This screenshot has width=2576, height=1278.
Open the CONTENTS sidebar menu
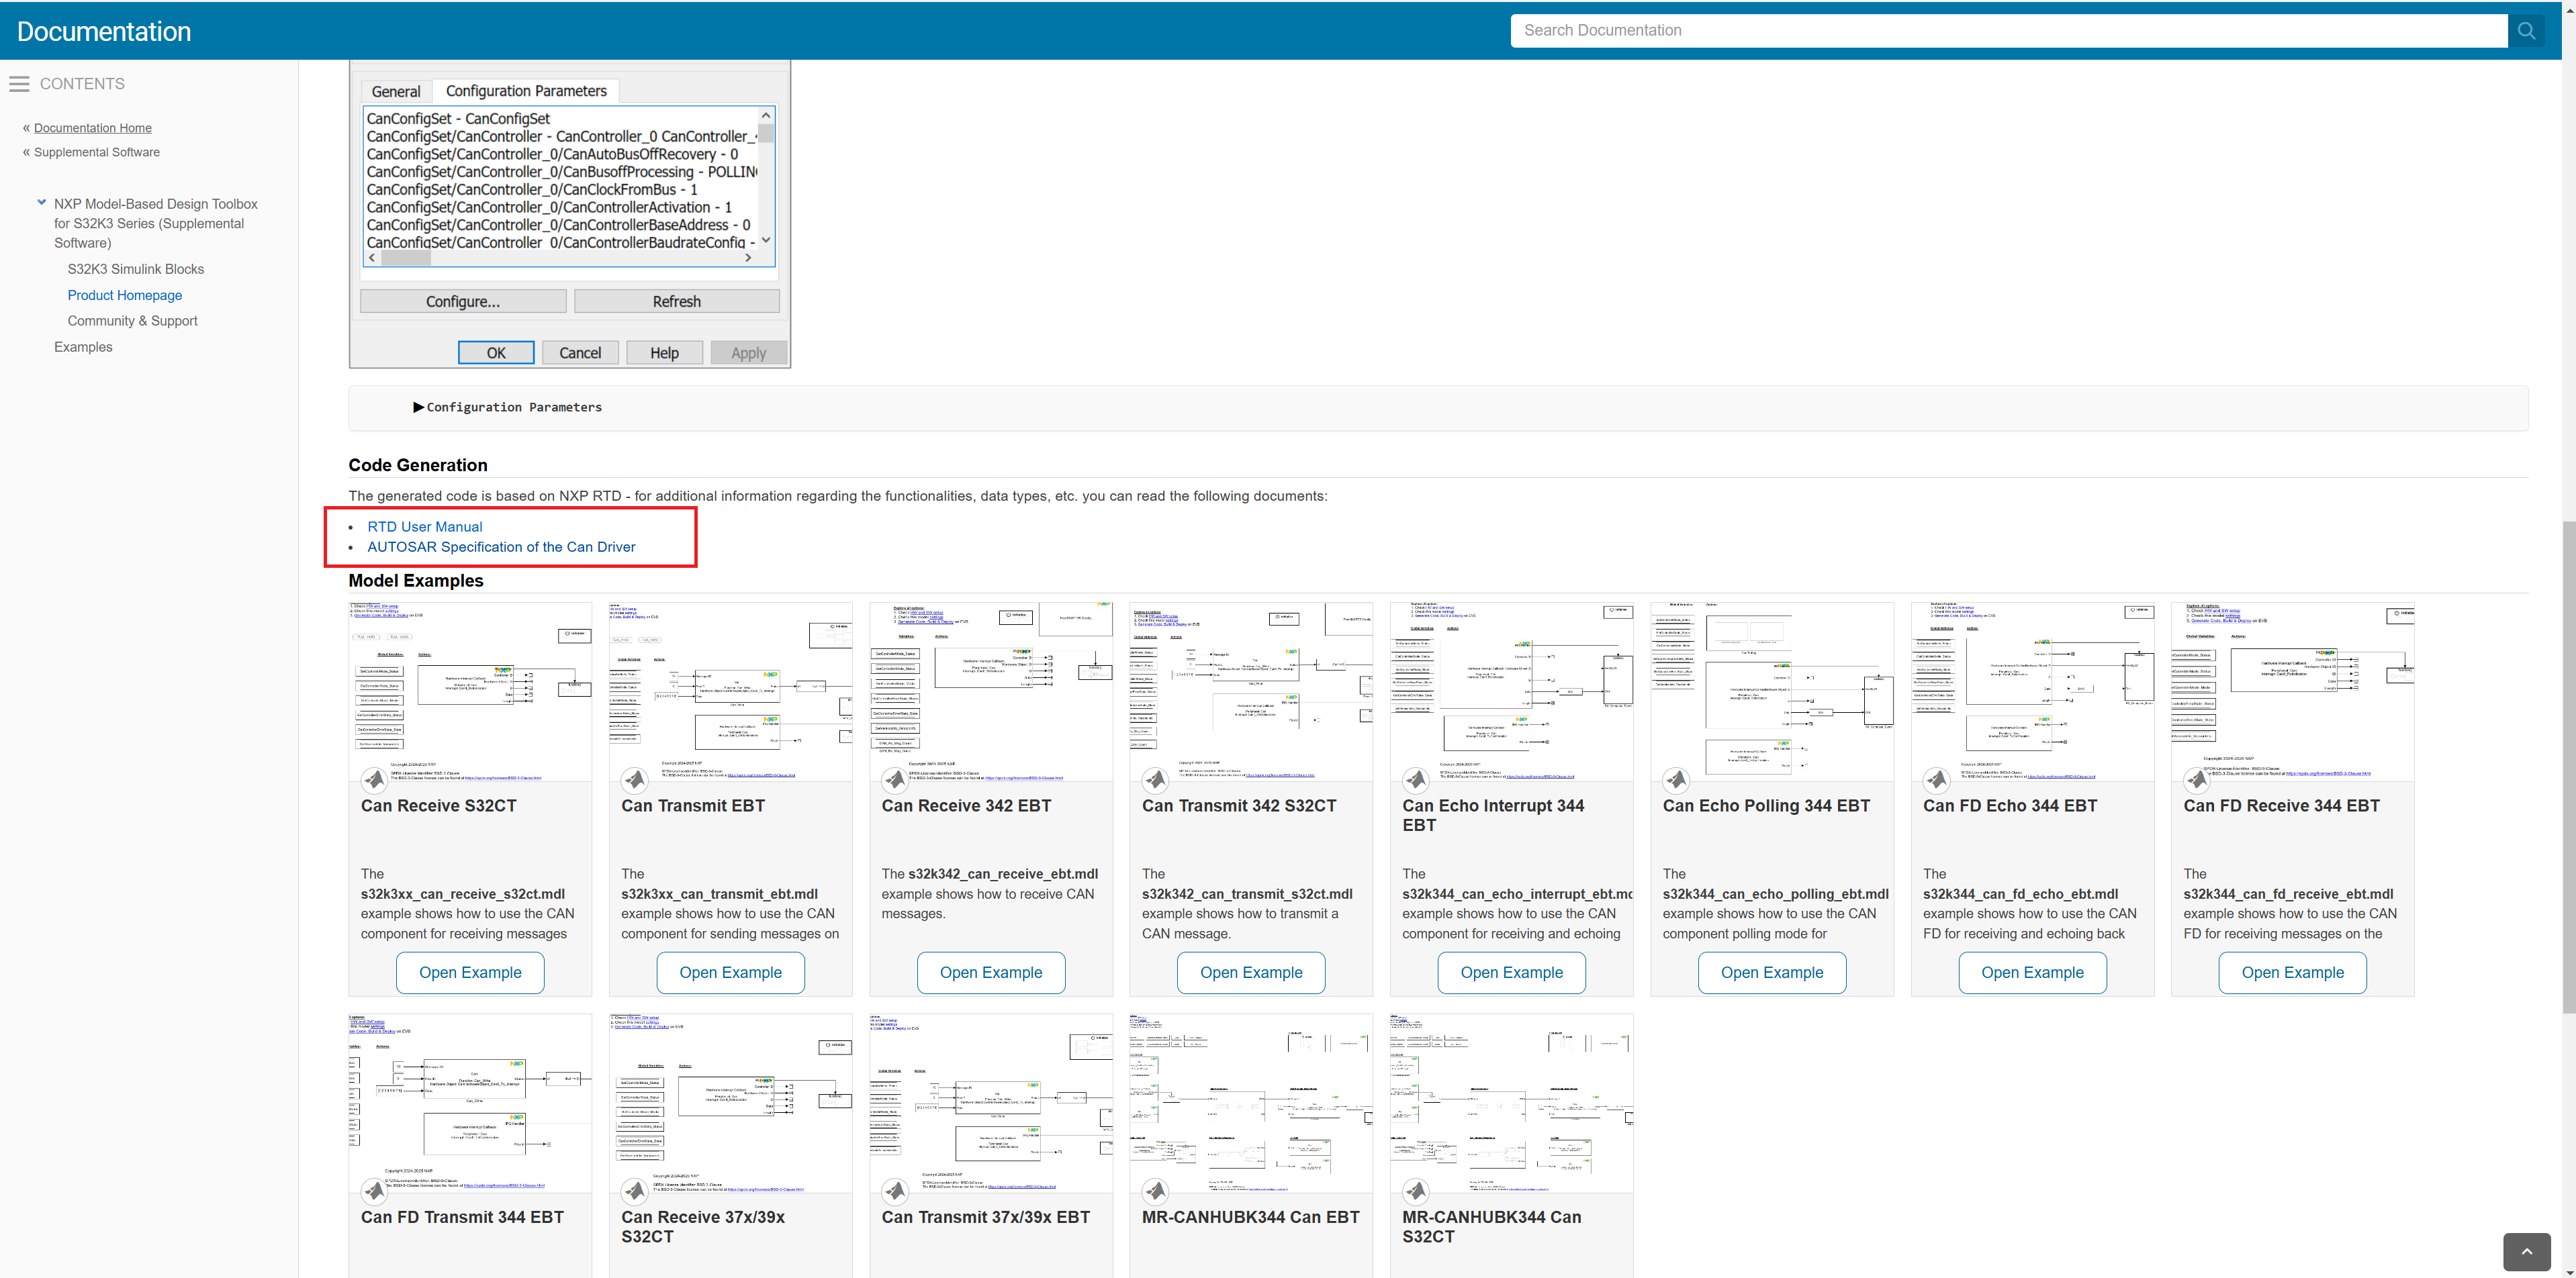[19, 84]
